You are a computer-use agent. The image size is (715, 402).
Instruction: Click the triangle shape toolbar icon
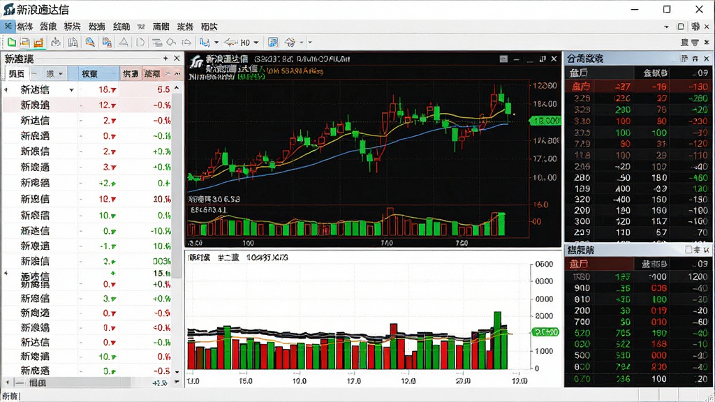point(124,43)
